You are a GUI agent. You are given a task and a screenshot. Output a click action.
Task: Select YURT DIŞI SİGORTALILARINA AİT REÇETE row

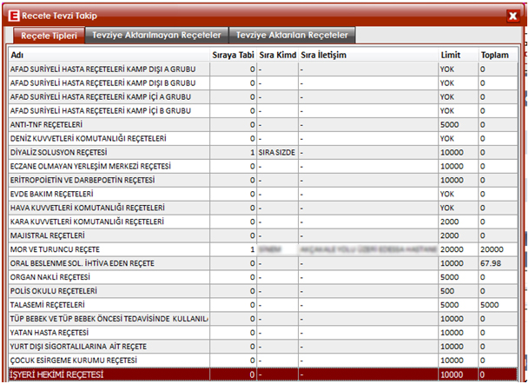pos(263,346)
